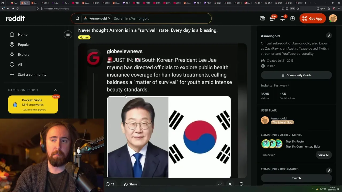Switch to the Dear Reddit tab
Viewport: 342px width, 192px height.
click(116, 3)
